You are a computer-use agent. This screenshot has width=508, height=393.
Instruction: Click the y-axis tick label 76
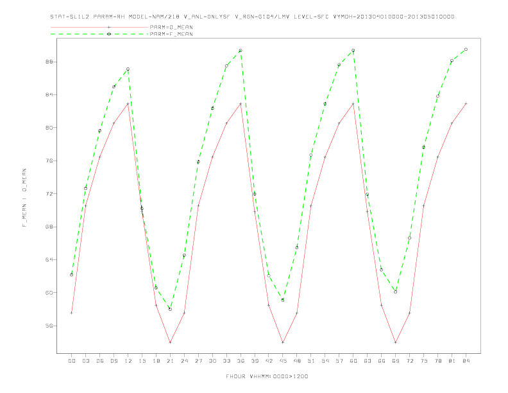click(x=49, y=161)
